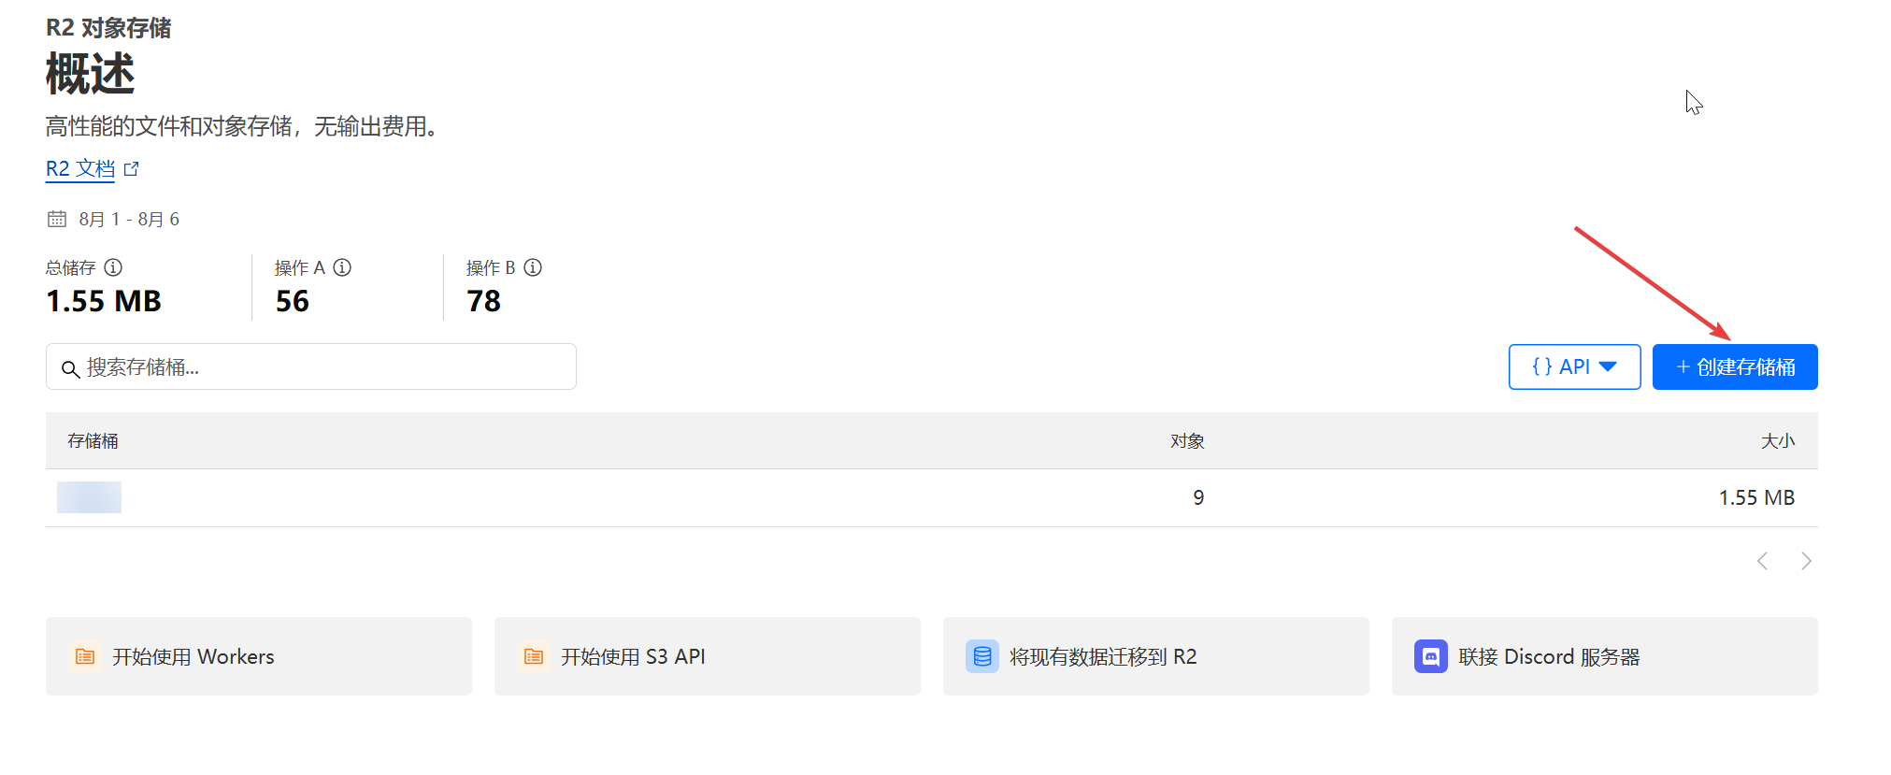Click the S3 API document icon
The width and height of the screenshot is (1891, 775).
click(534, 656)
